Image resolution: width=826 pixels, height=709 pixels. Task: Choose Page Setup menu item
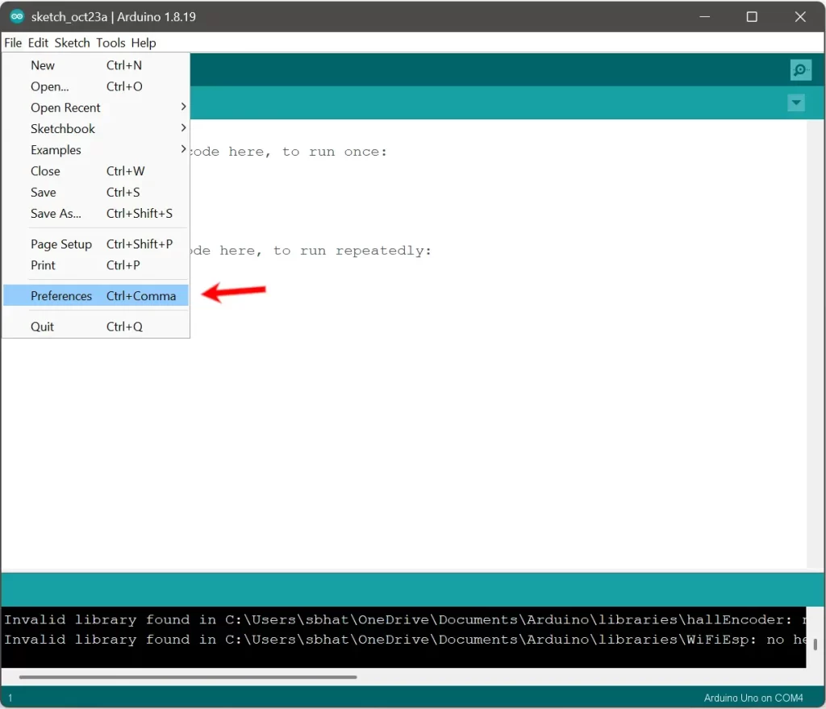pos(61,244)
